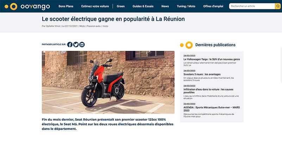
Task: Click the red Seat Mó scooter image
Action: pos(108,82)
